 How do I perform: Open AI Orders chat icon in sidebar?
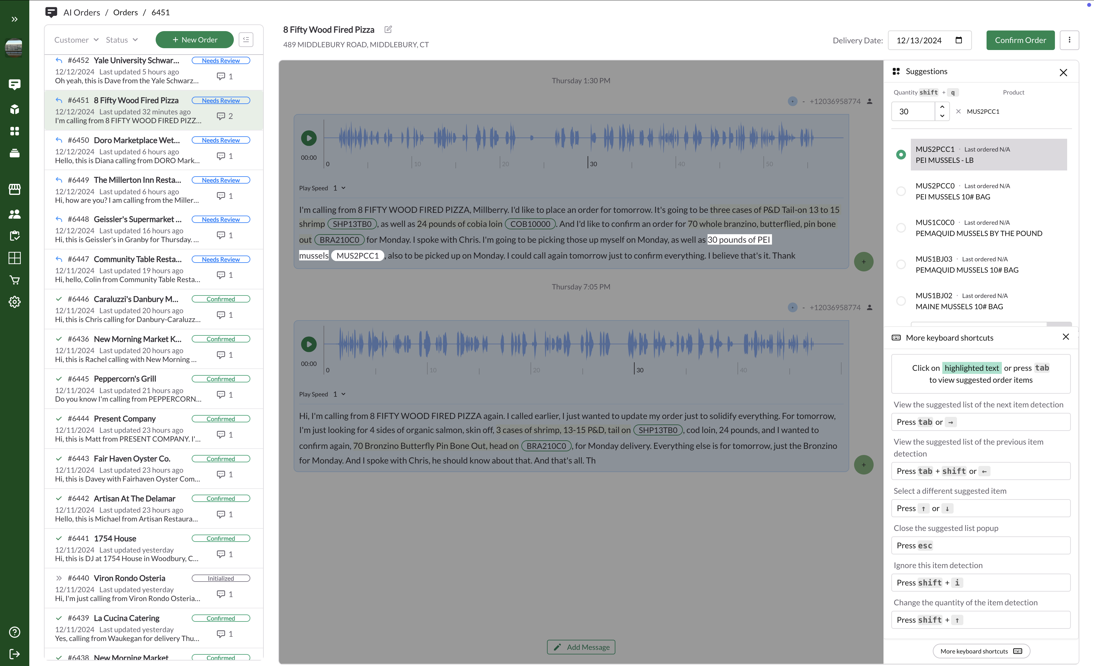point(14,84)
